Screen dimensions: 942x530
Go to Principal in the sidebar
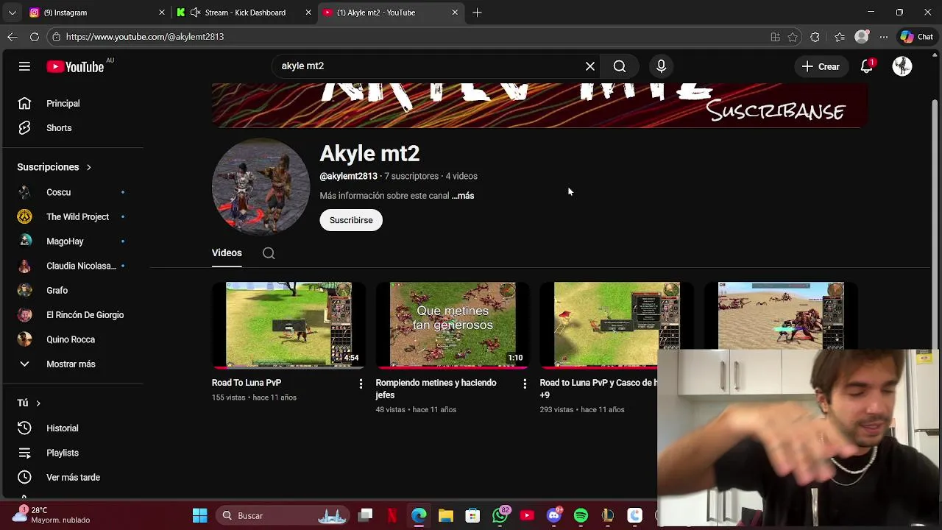point(72,104)
